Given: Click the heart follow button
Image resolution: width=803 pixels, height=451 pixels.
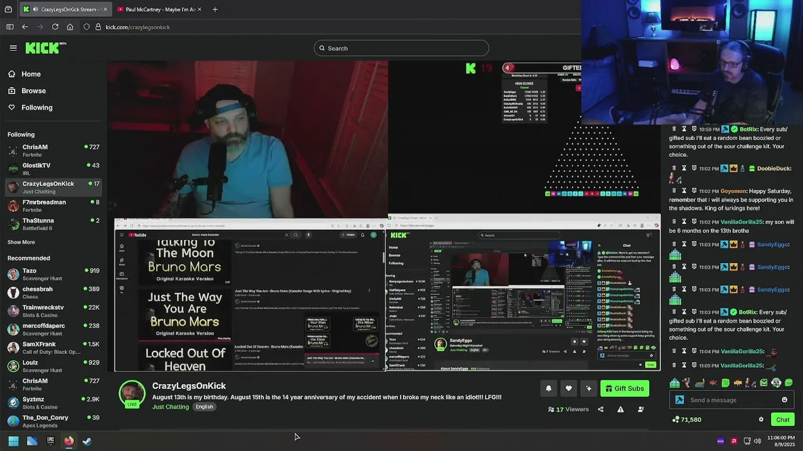Looking at the screenshot, I should point(568,388).
